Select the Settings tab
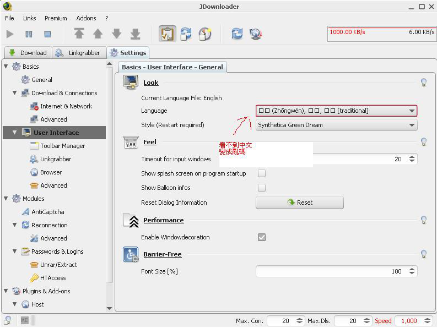Screen dimensions: 437x328 tap(128, 53)
